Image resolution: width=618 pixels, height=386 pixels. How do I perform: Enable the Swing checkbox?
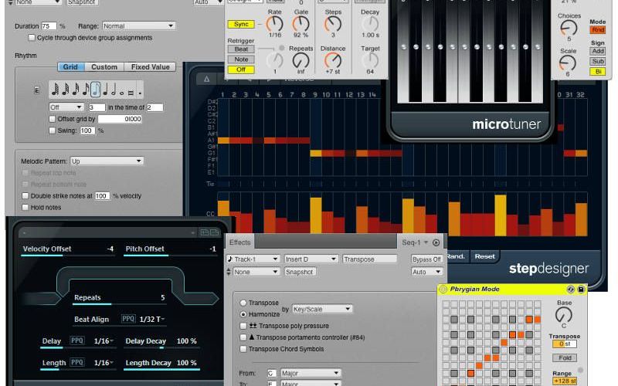point(53,130)
